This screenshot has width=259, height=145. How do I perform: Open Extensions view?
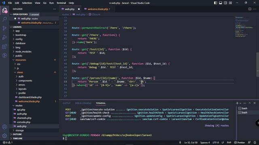4,47
